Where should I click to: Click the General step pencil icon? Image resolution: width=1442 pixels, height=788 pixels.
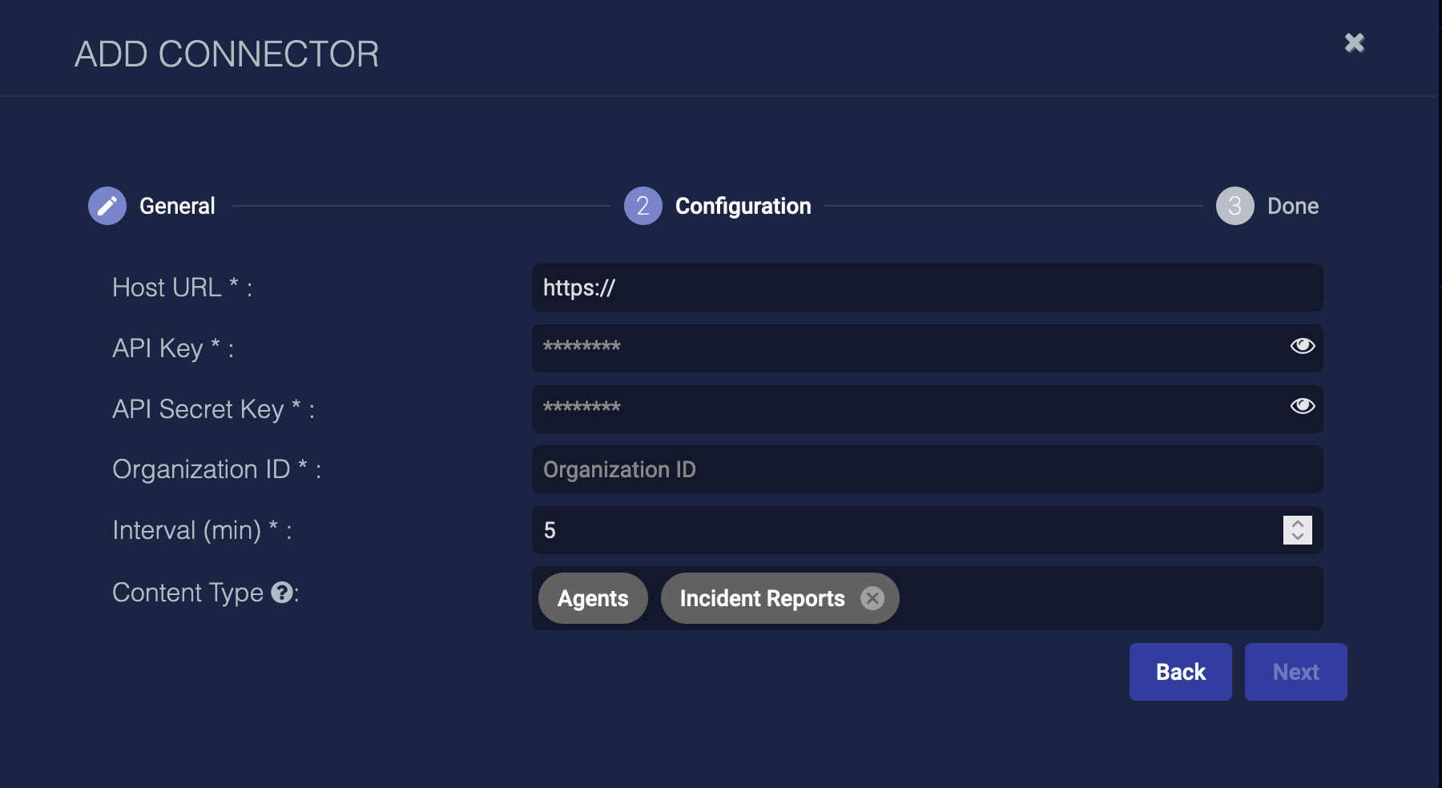point(107,206)
